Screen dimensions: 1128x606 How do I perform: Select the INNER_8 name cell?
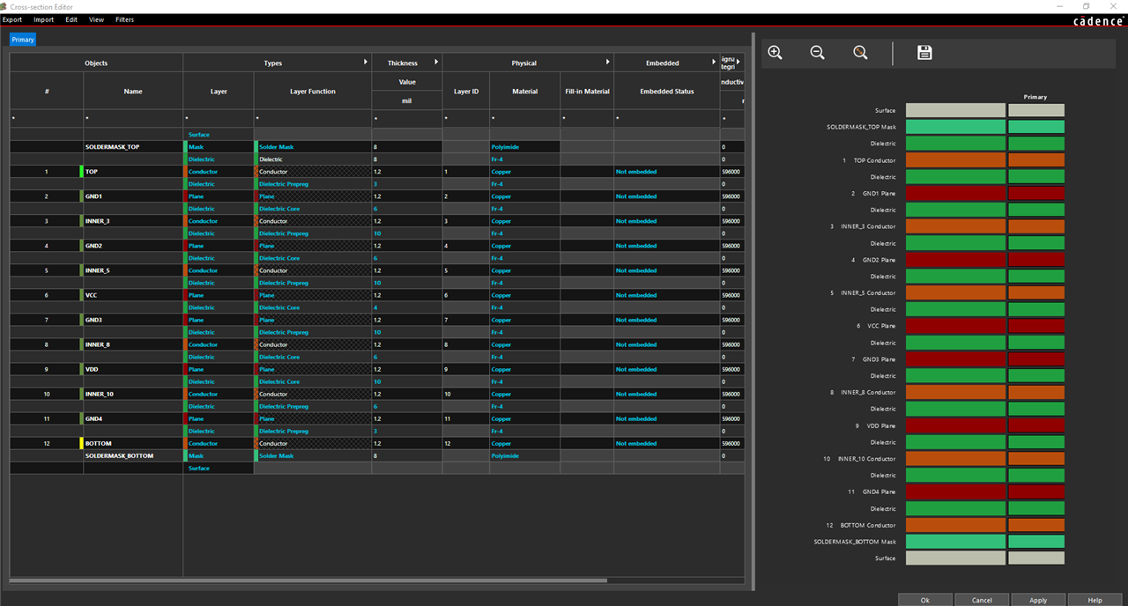(x=133, y=344)
